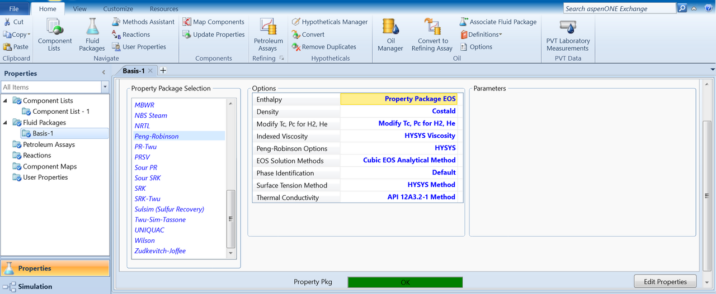Open Reactions in Navigate group
Screen dimensions: 716x294
(130, 35)
